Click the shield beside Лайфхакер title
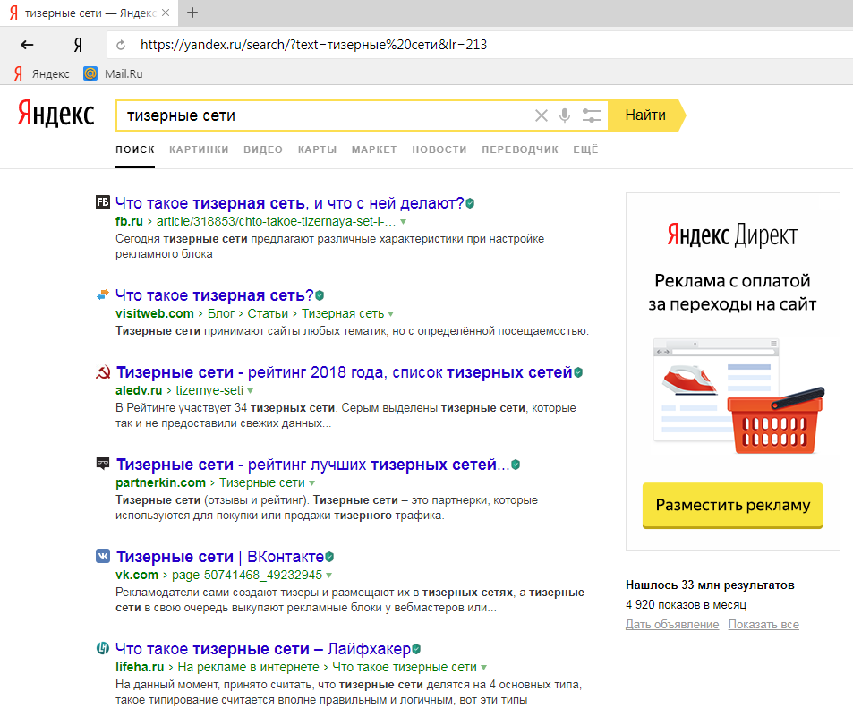This screenshot has width=853, height=717. pyautogui.click(x=416, y=649)
